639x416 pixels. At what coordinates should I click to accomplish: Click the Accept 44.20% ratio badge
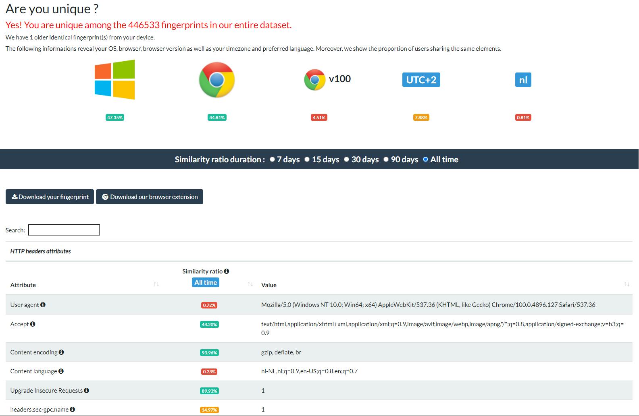pyautogui.click(x=209, y=325)
